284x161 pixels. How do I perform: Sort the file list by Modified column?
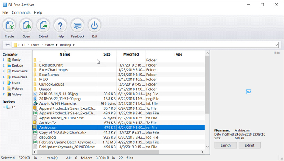pyautogui.click(x=131, y=54)
